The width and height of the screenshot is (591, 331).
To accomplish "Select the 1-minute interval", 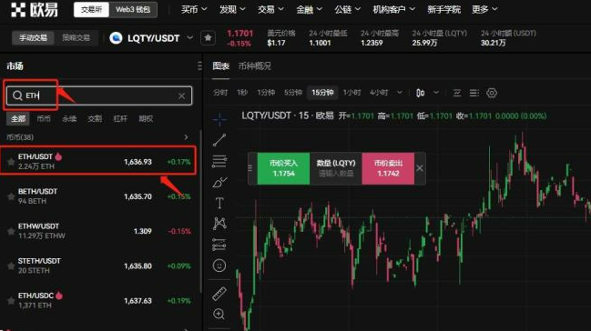I will (266, 93).
